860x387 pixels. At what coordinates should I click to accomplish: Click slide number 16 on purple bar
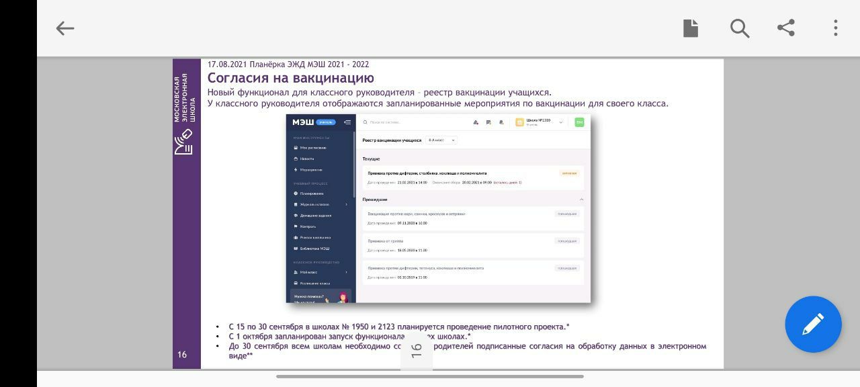[182, 355]
